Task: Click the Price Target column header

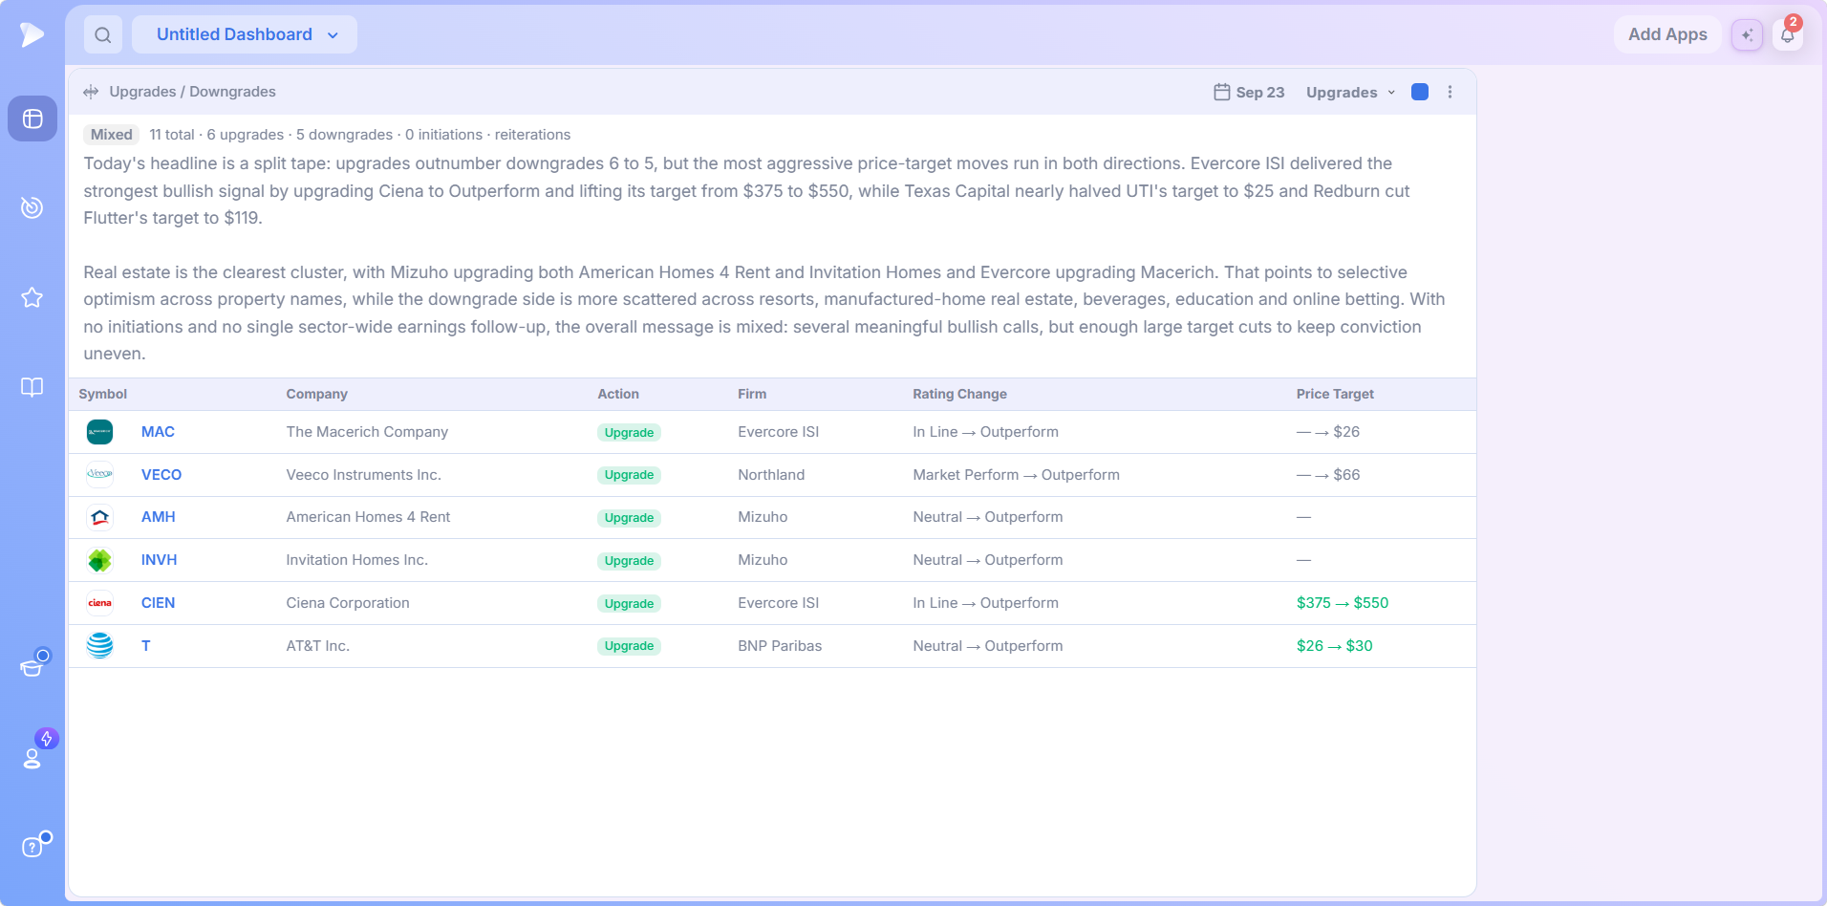Action: coord(1335,394)
